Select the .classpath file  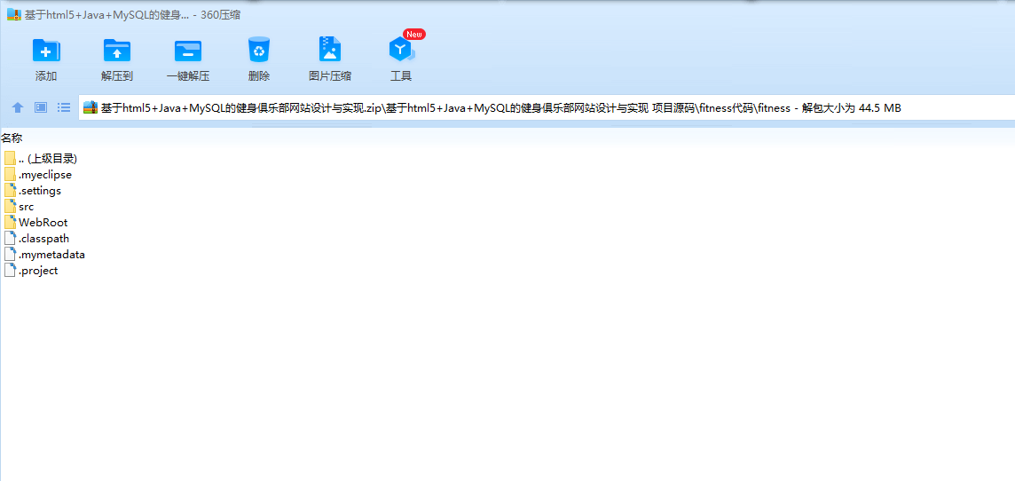(x=36, y=238)
